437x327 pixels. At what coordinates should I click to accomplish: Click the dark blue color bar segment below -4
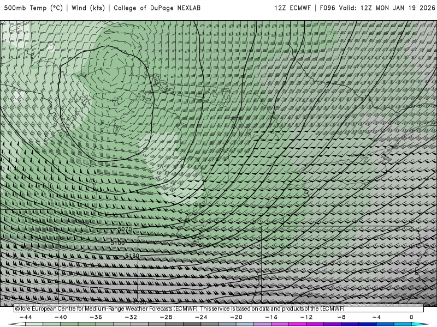tap(368, 324)
